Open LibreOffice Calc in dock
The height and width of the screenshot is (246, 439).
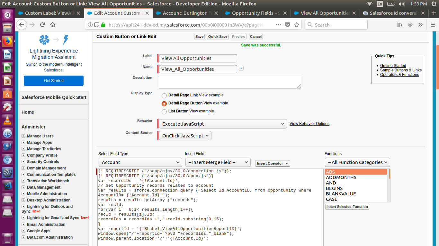(7, 68)
